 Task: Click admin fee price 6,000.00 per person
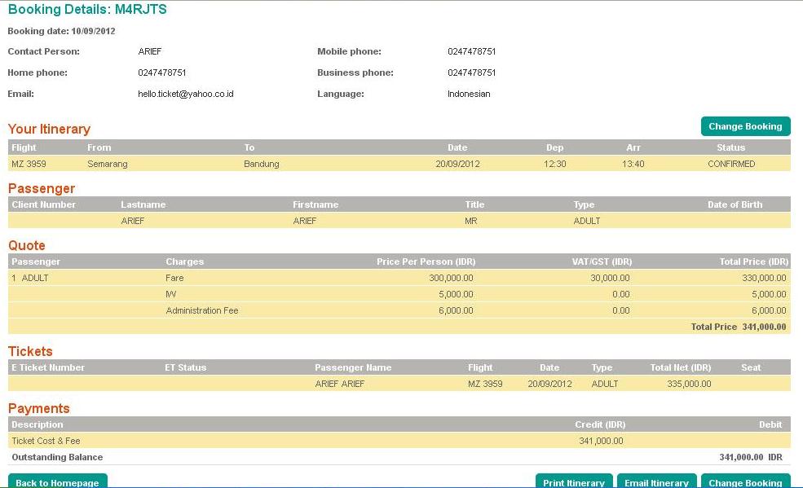pyautogui.click(x=456, y=310)
